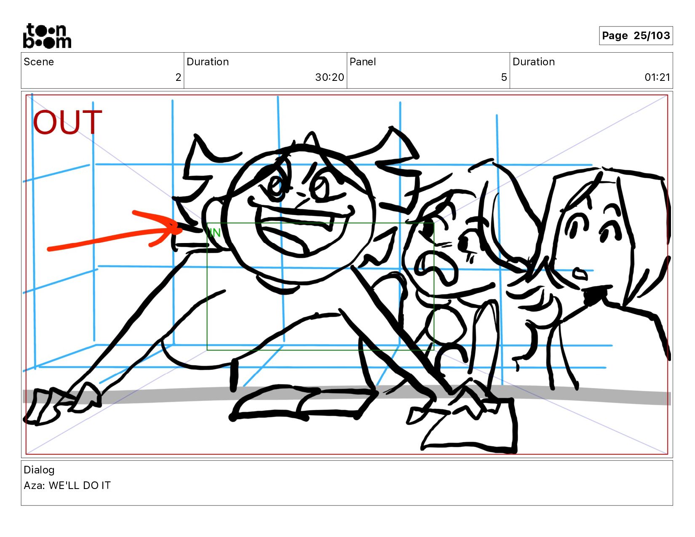Click the panel number '5' value
Image resolution: width=695 pixels, height=537 pixels.
coord(504,77)
